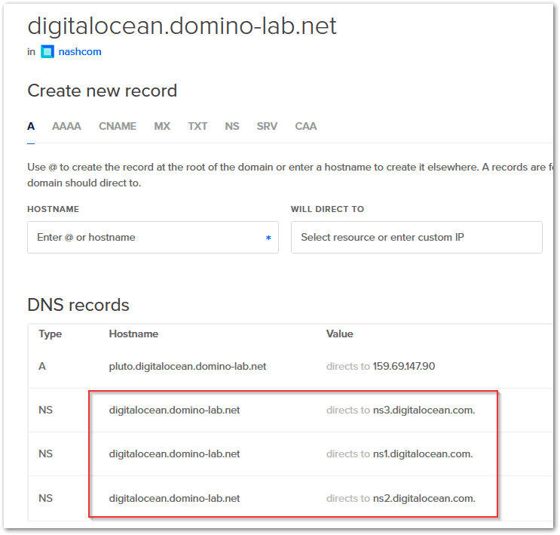Click the NS type cell in ns3 row

(46, 410)
